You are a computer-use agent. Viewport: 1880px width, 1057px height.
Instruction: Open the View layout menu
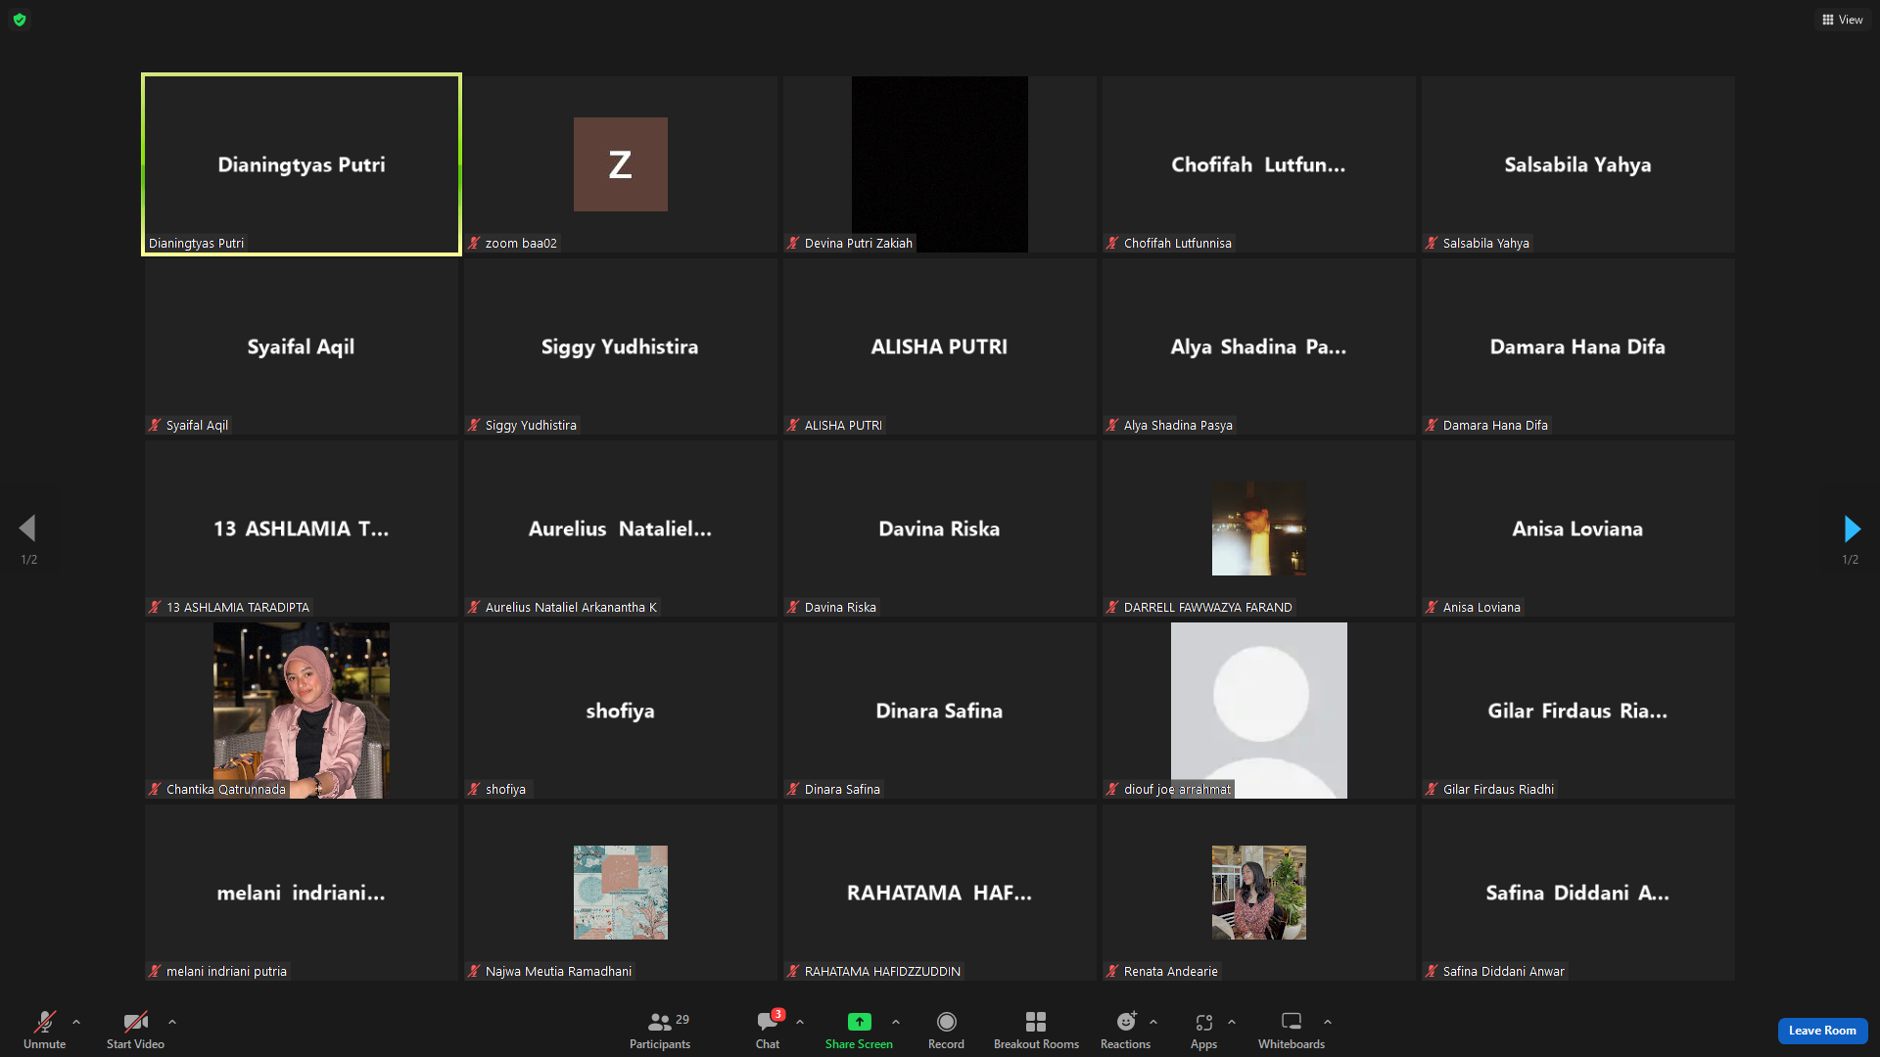pos(1842,20)
